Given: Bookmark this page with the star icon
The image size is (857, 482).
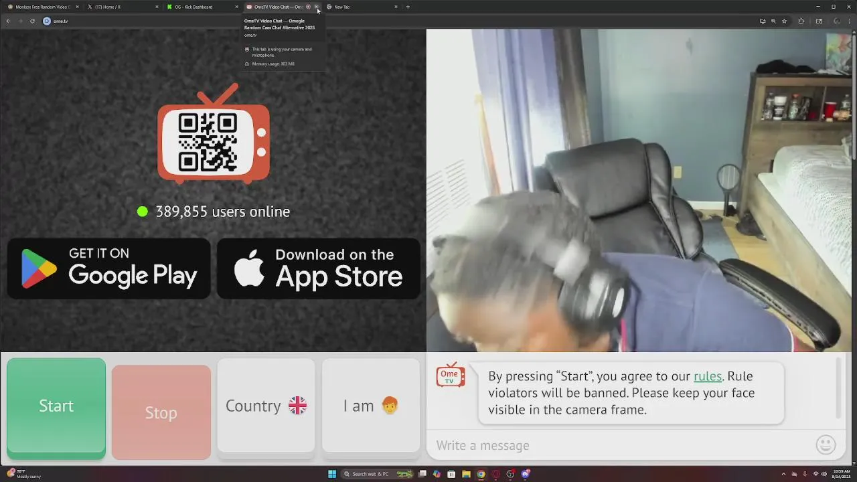Looking at the screenshot, I should [784, 21].
